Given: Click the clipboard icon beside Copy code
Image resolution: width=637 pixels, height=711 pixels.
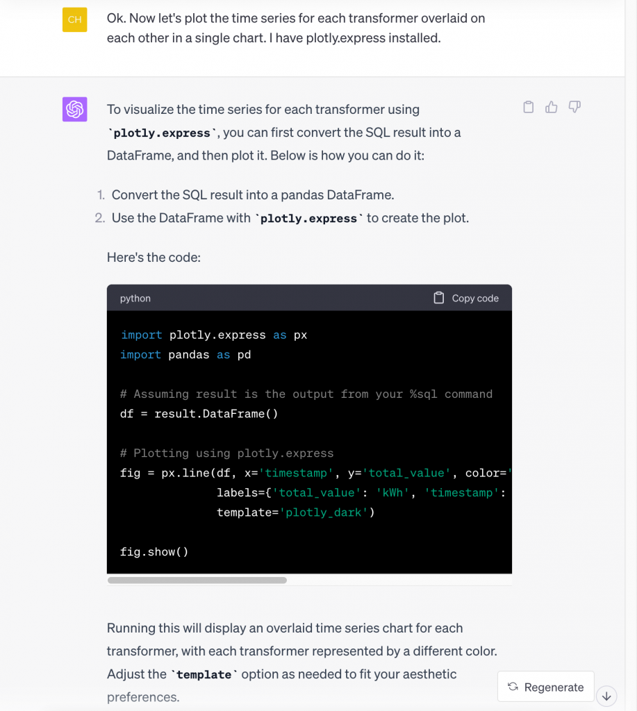Looking at the screenshot, I should point(439,298).
